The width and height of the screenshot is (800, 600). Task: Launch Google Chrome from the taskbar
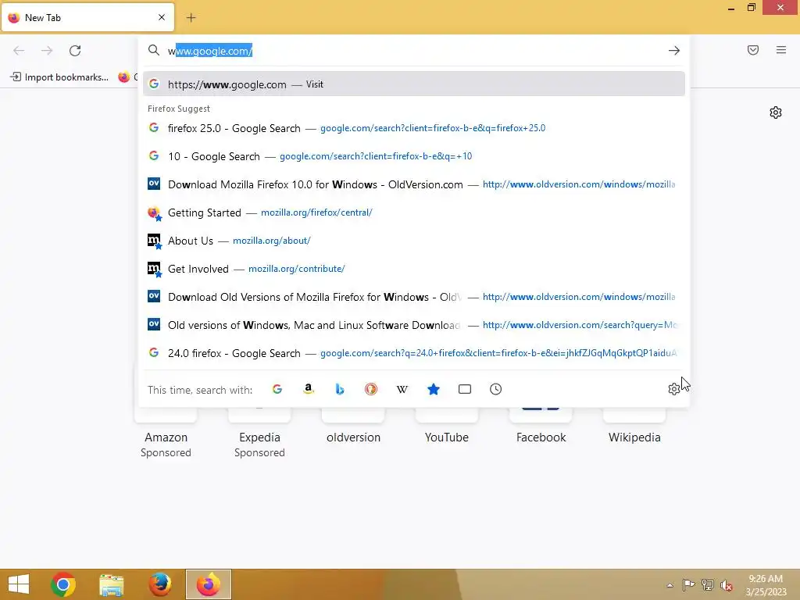click(63, 584)
